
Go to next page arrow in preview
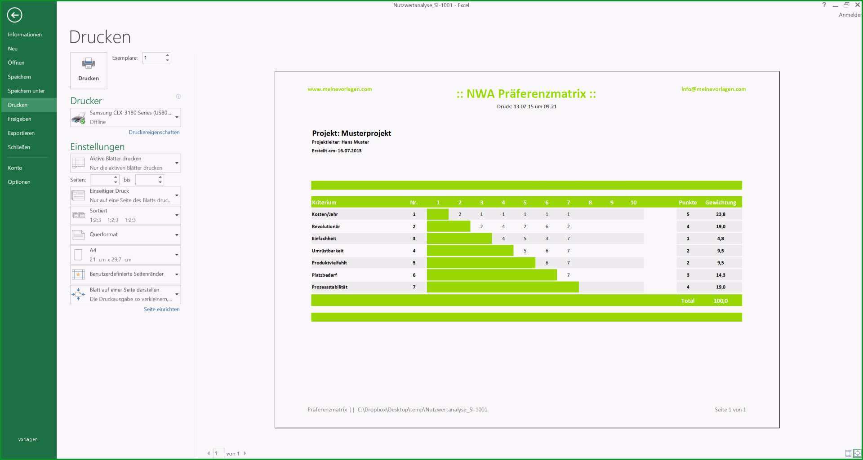245,453
